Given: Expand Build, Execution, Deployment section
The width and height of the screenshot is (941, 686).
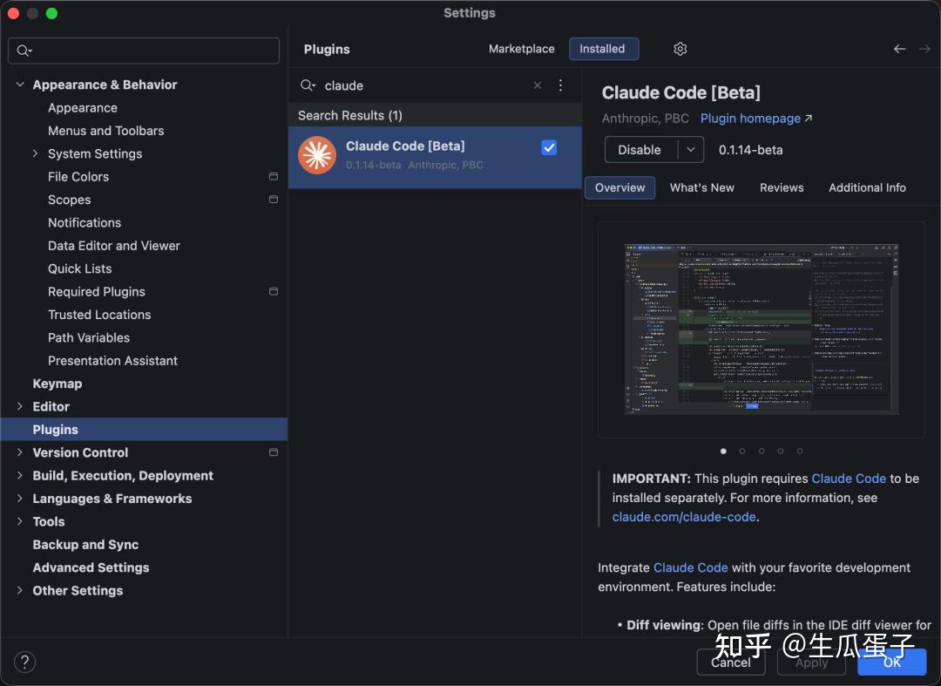Looking at the screenshot, I should pos(20,475).
